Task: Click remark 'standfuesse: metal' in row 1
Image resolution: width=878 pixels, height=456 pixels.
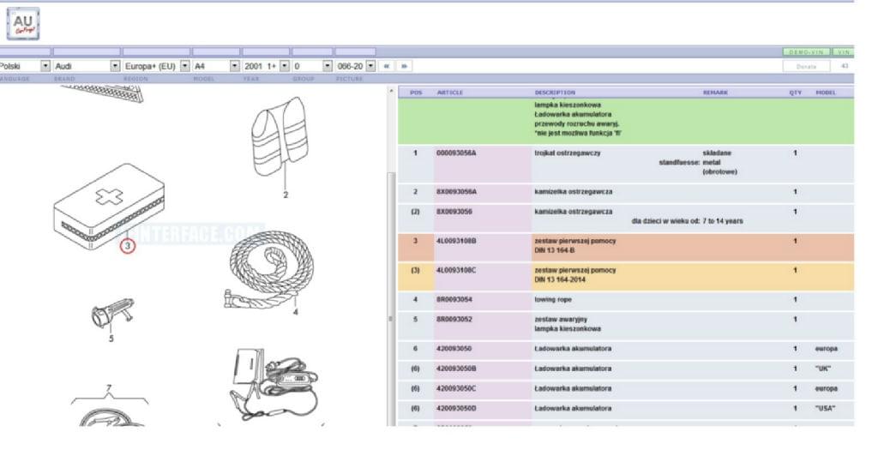Action: [689, 162]
